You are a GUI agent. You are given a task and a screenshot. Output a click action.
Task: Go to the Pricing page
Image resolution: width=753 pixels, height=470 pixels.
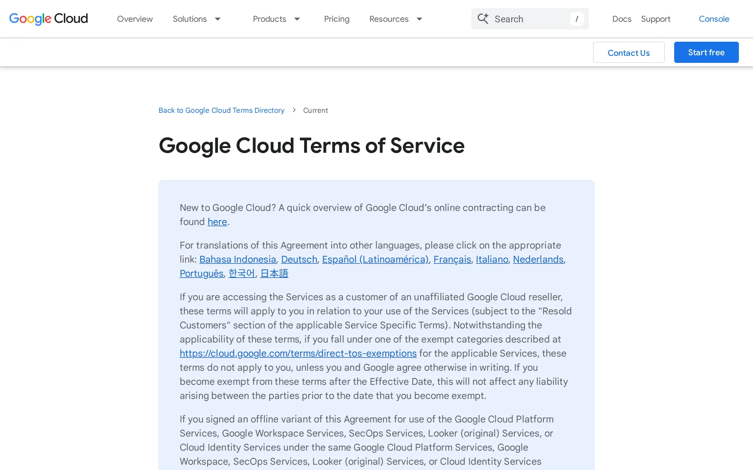pos(337,19)
